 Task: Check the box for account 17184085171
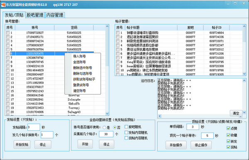(7, 36)
